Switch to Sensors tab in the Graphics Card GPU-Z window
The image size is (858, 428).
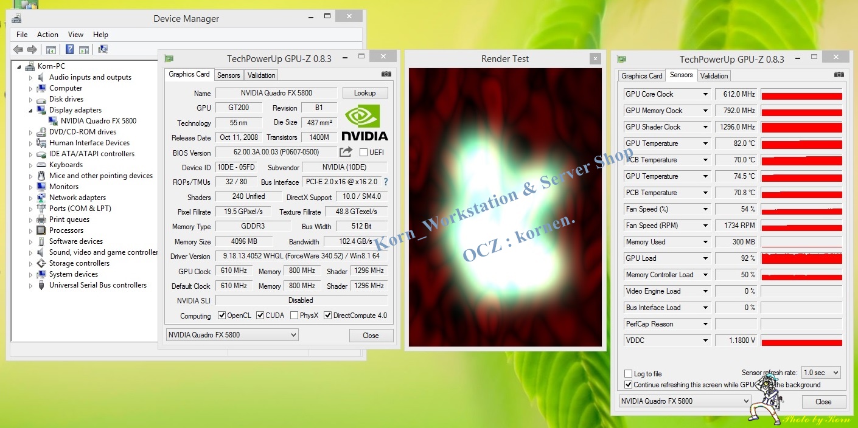click(229, 75)
